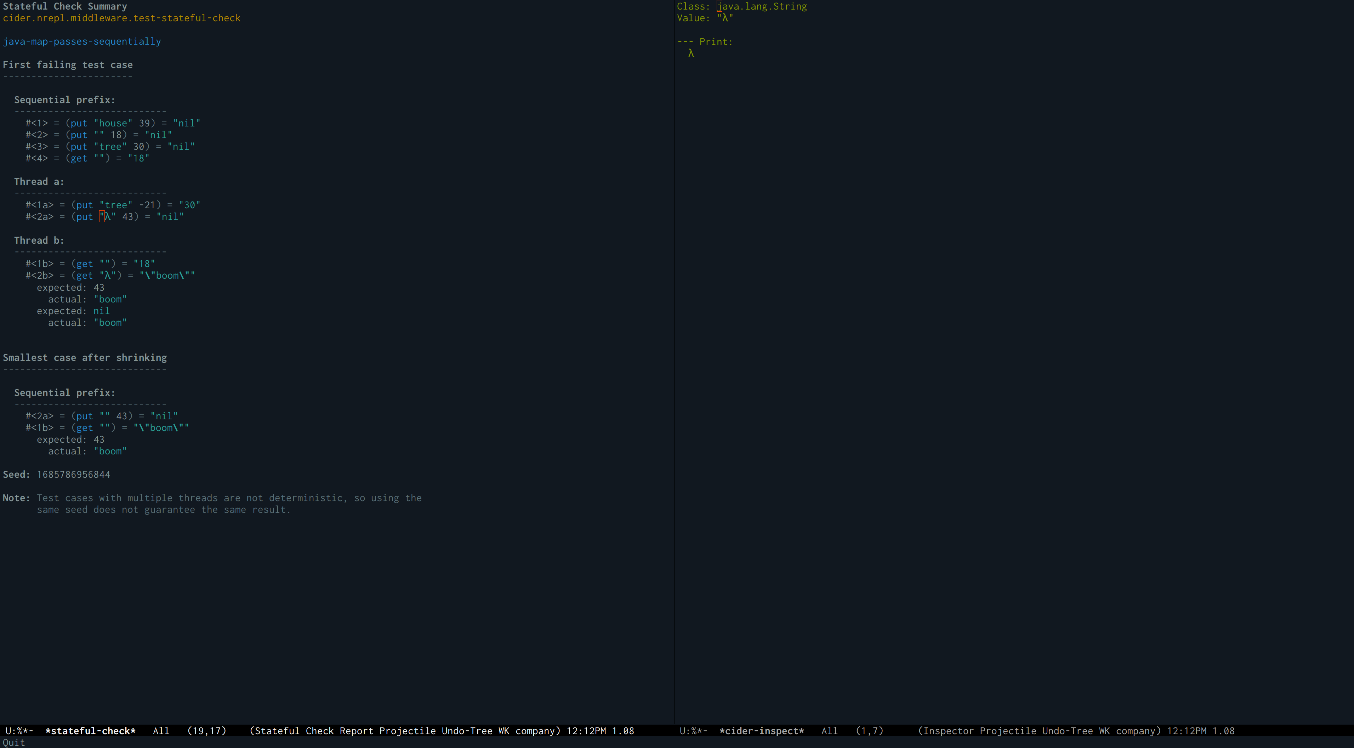Click the java-map-passes-sequentially test link
1354x748 pixels.
click(x=82, y=41)
